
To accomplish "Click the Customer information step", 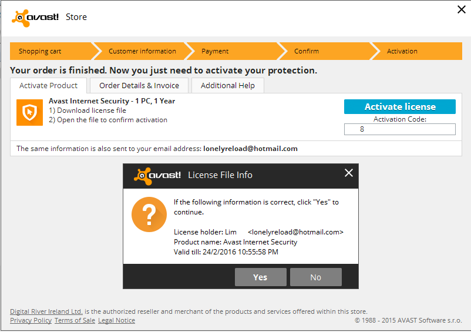I will pyautogui.click(x=142, y=51).
